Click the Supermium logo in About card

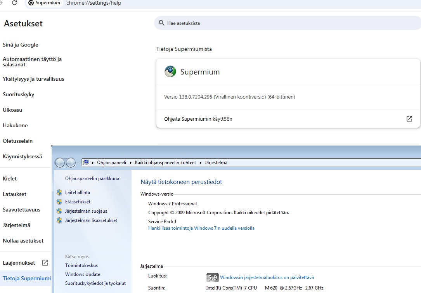coord(170,71)
